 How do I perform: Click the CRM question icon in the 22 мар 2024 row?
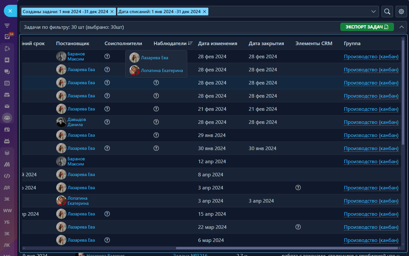pyautogui.click(x=298, y=227)
